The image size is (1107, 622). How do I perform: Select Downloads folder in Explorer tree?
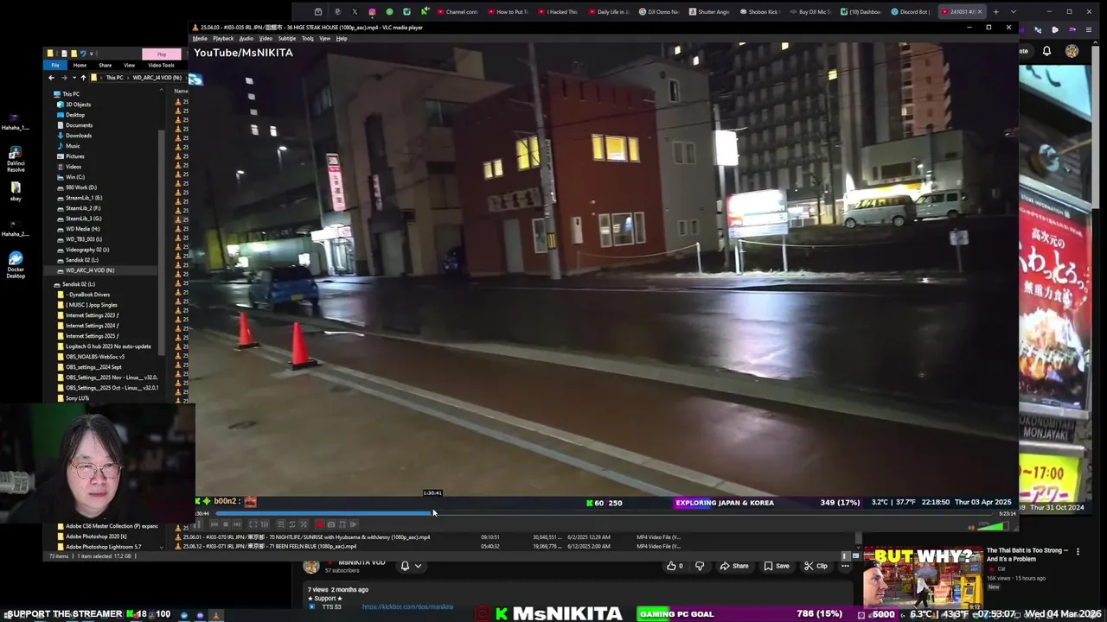coord(78,136)
